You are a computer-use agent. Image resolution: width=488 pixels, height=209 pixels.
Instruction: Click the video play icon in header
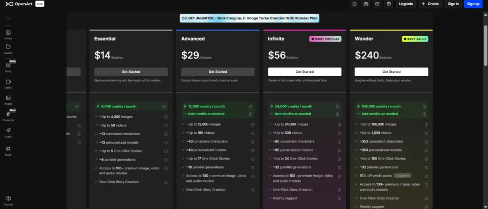(377, 4)
